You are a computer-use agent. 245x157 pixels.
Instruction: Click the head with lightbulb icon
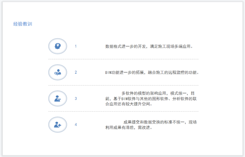pyautogui.click(x=57, y=46)
